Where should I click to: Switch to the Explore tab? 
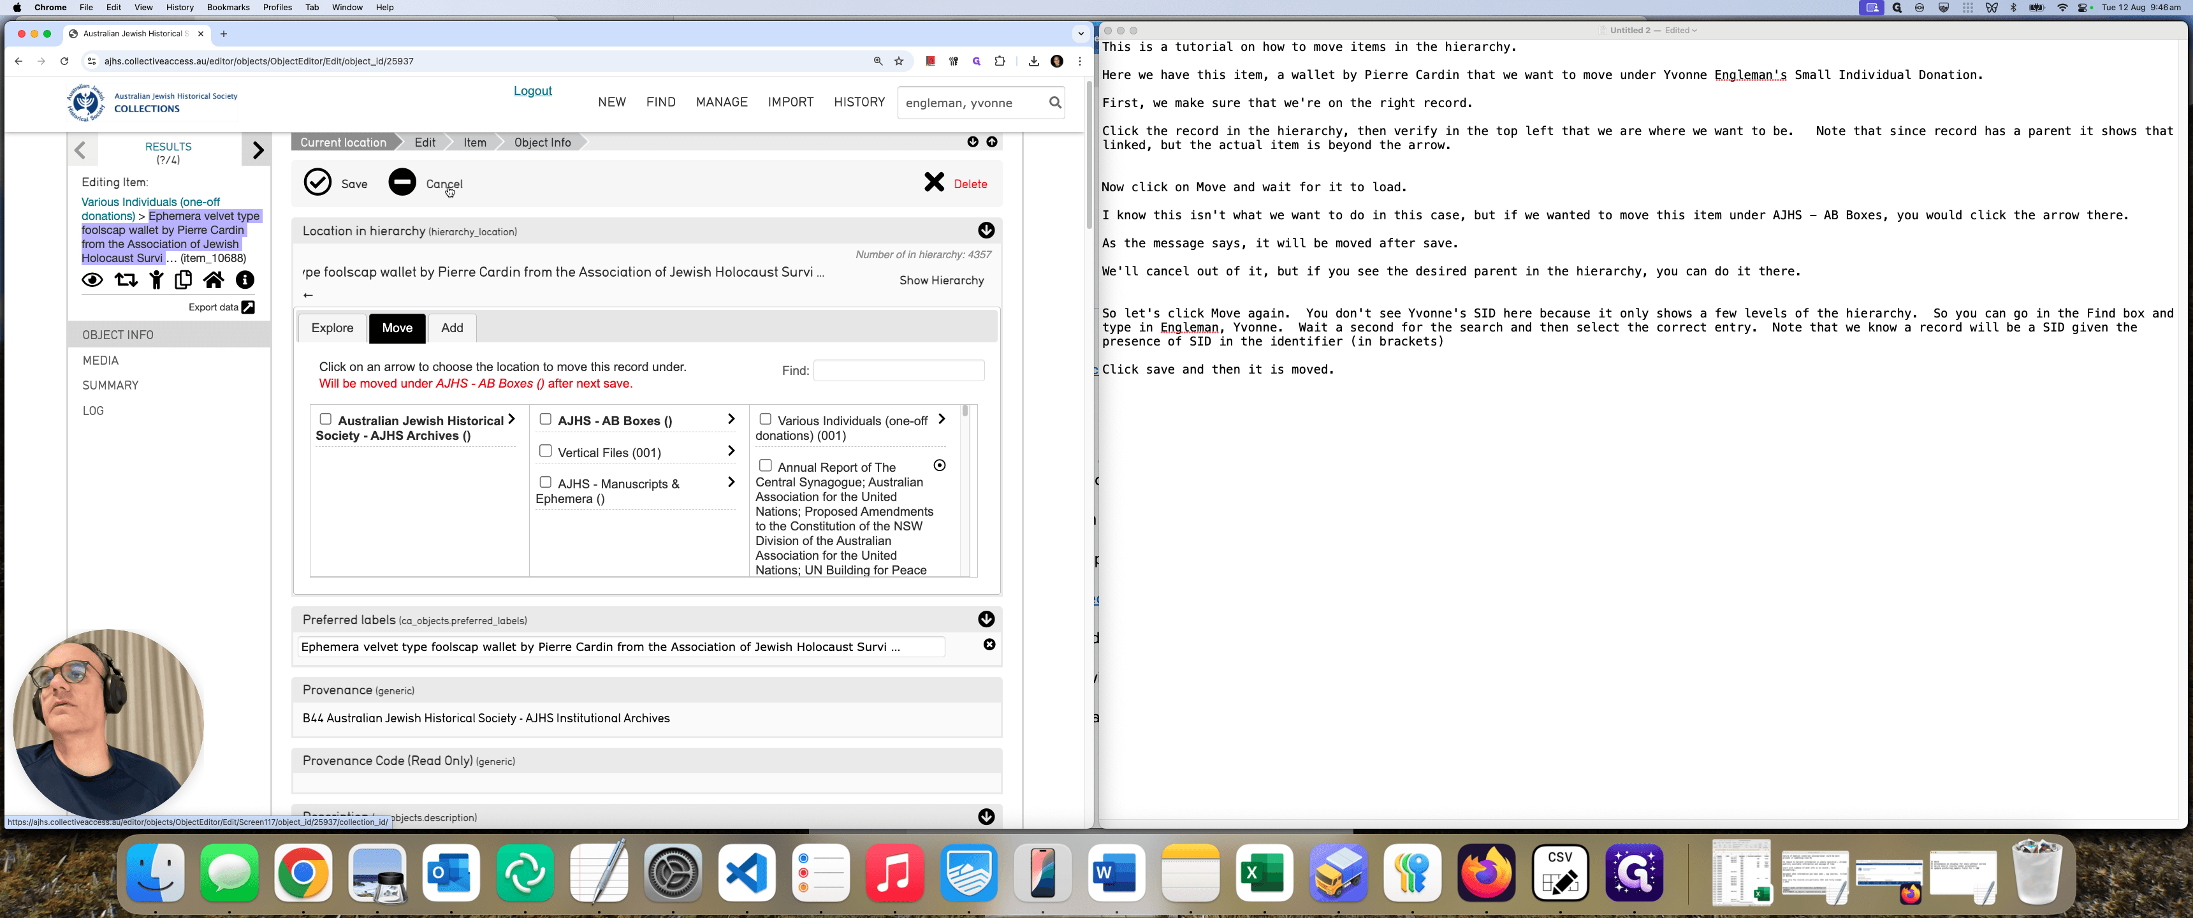(x=332, y=328)
